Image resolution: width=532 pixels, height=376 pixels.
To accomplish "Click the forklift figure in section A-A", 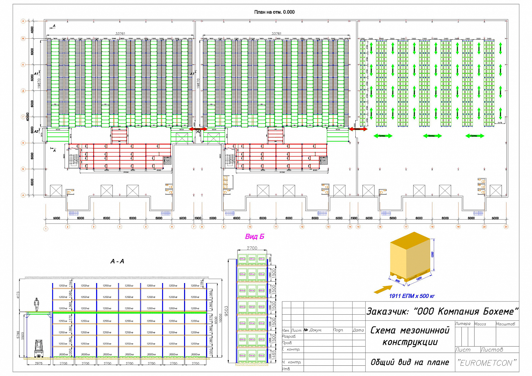I will coord(38,349).
